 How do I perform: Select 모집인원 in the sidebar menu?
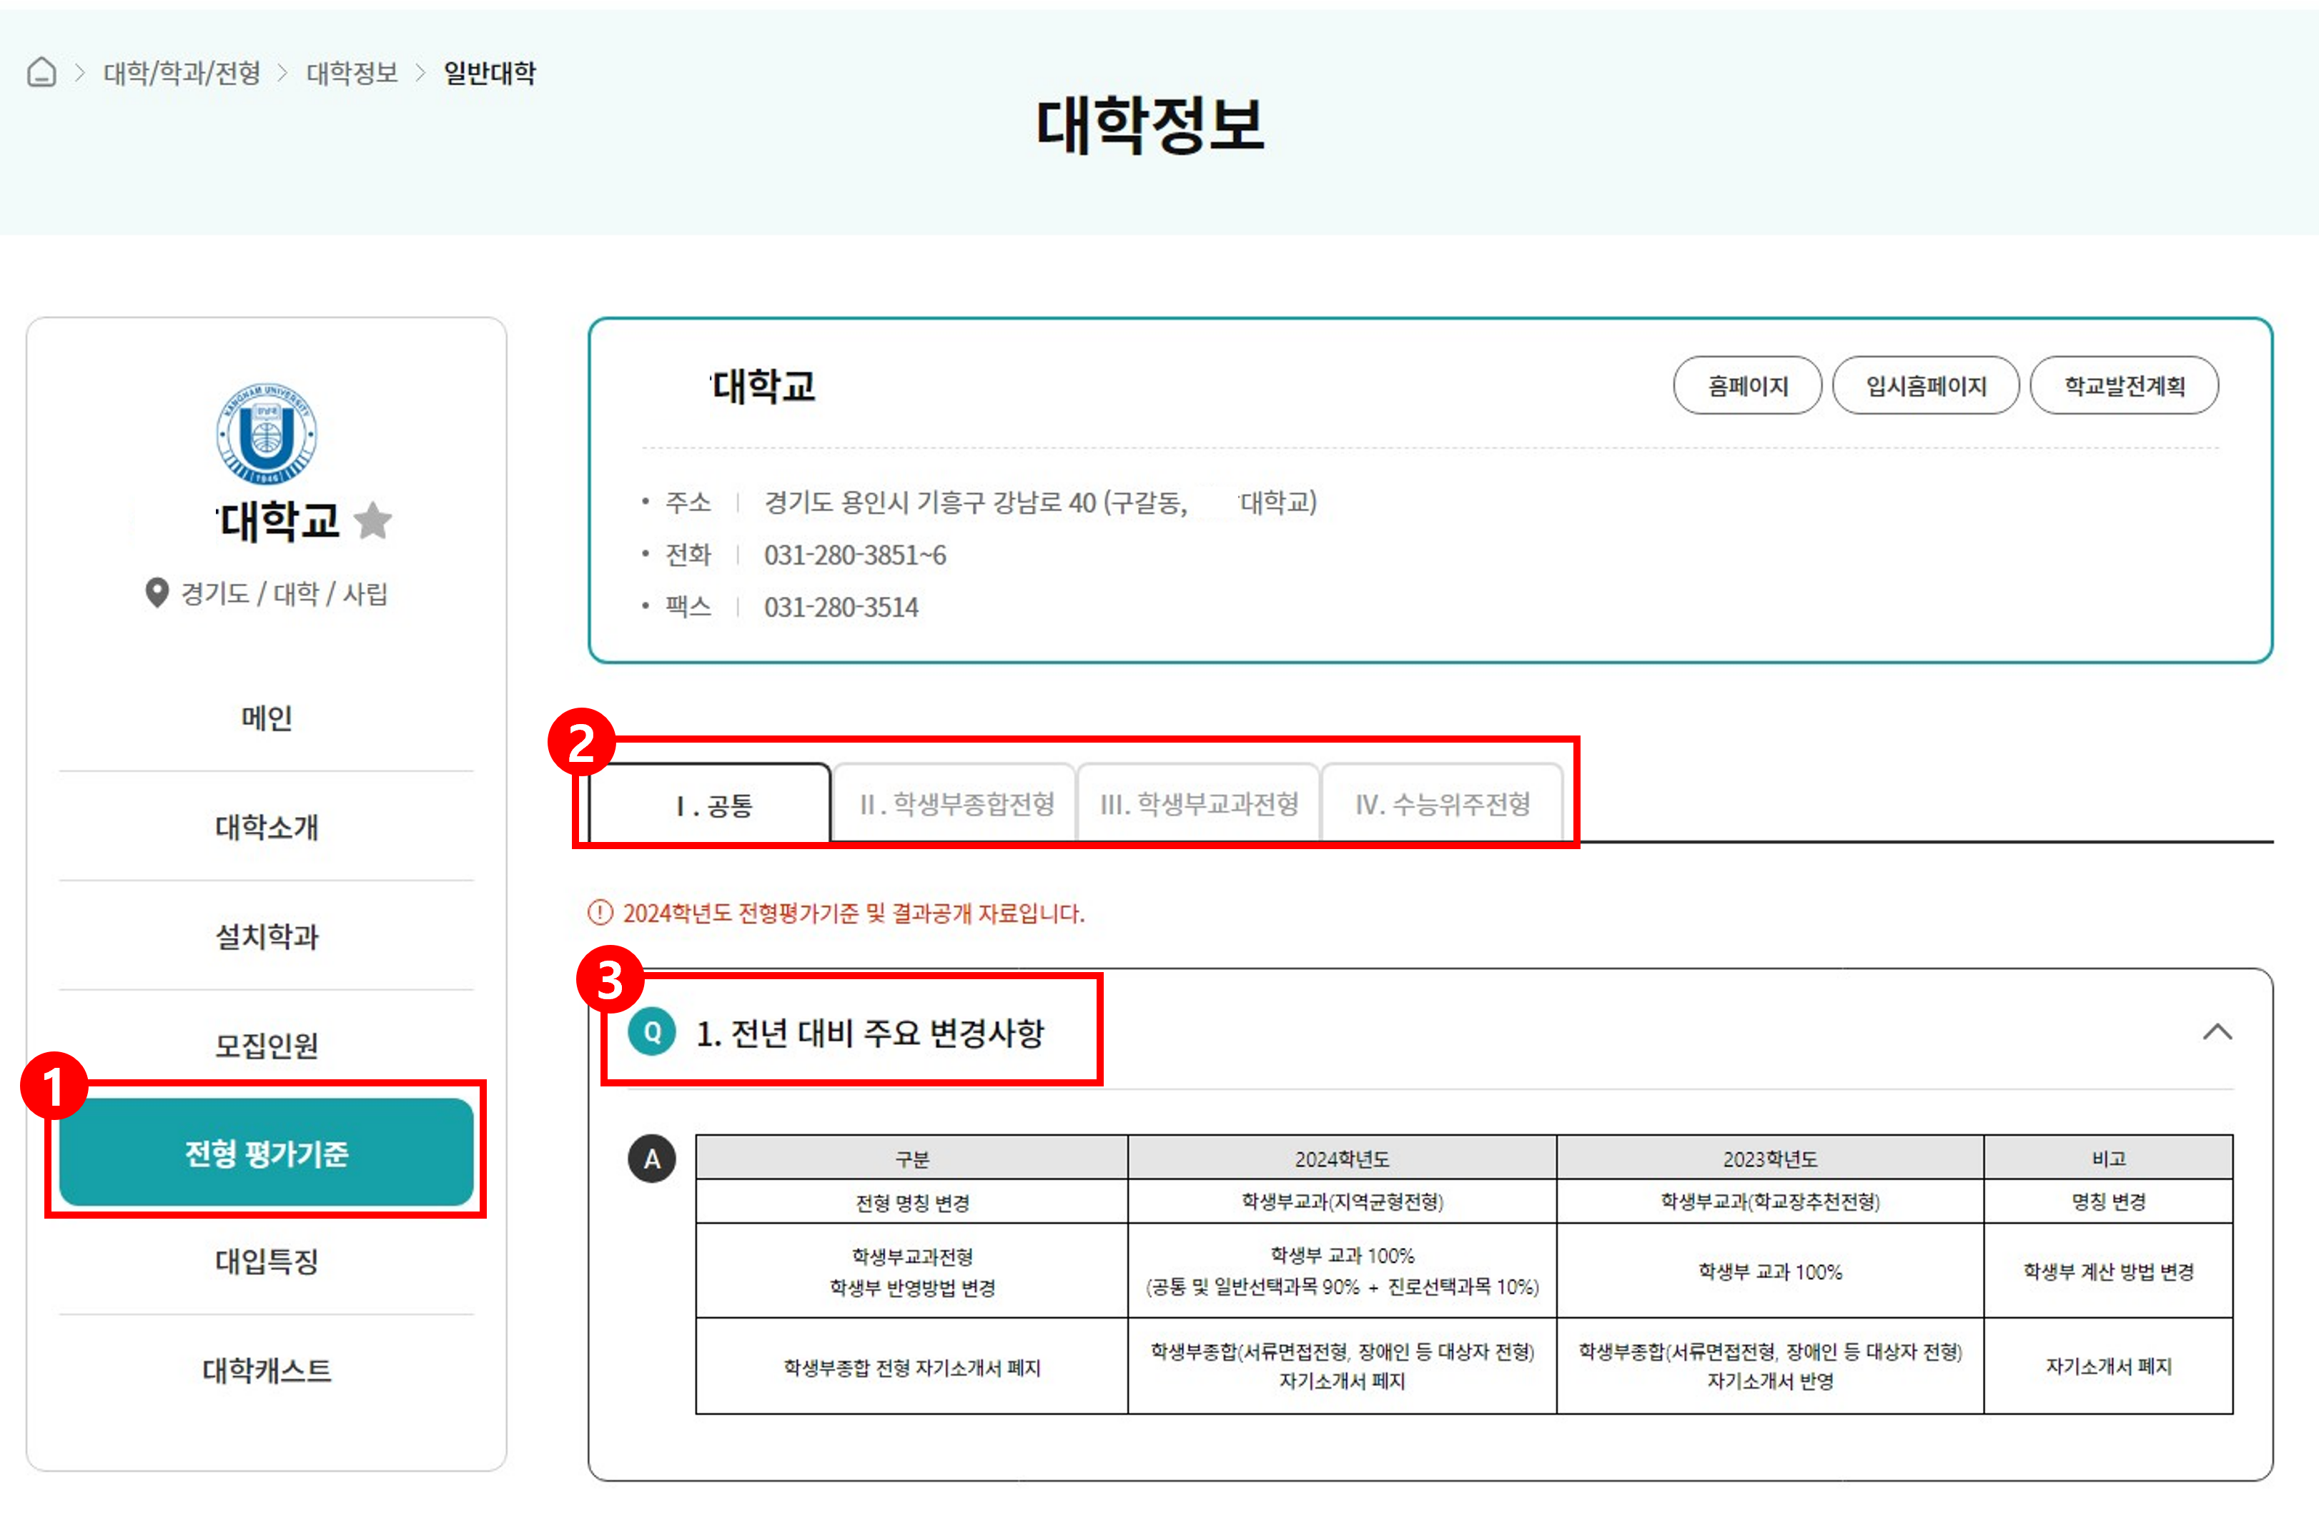[266, 1046]
